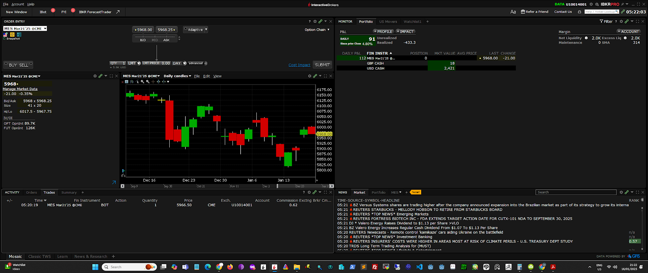Open the Option Chain dropdown
648x273 pixels.
coord(317,30)
